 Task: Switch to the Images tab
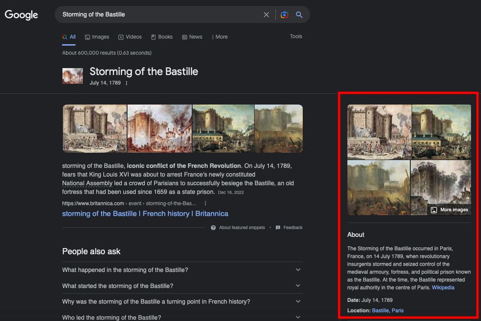(x=97, y=37)
